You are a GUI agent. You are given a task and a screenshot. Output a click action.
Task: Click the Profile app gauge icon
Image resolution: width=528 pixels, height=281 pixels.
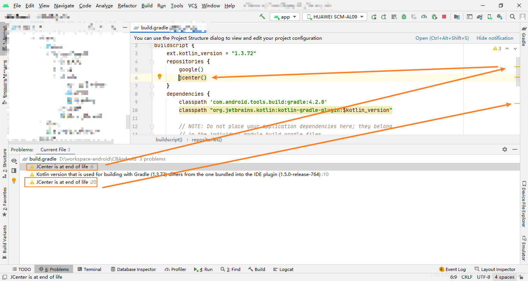click(x=424, y=17)
